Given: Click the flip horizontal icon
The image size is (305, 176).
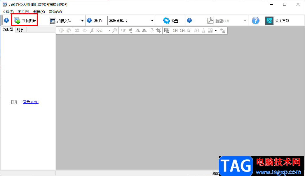Looking at the screenshot, I should 123,30.
